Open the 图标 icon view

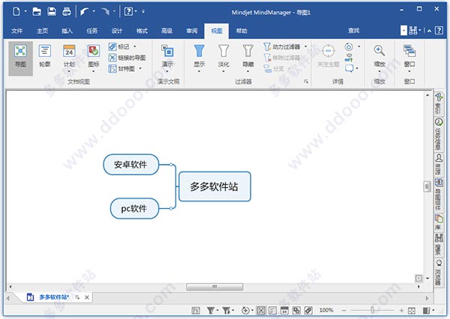[94, 58]
